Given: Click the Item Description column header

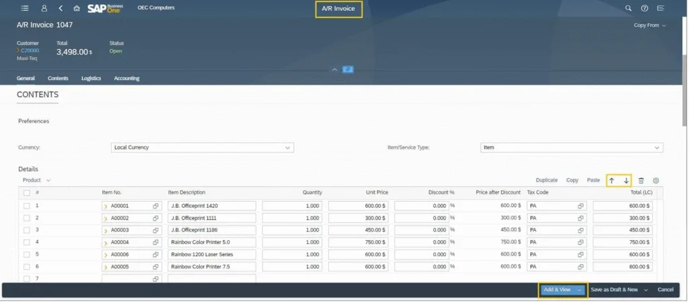Looking at the screenshot, I should coord(186,192).
